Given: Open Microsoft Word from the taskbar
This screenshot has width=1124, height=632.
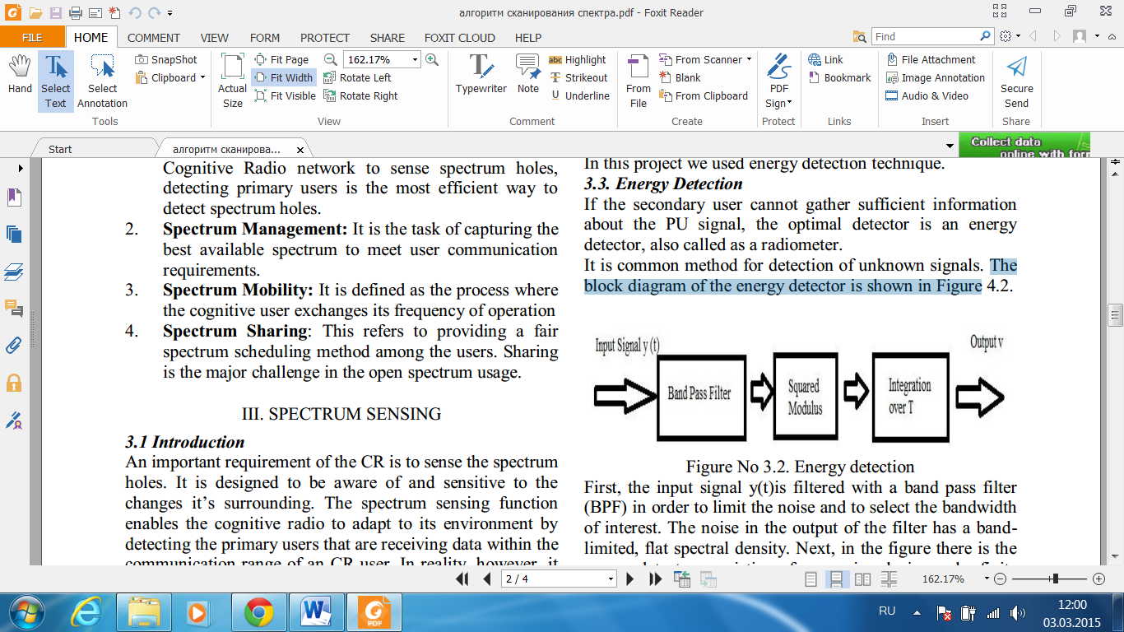Looking at the screenshot, I should click(x=315, y=612).
